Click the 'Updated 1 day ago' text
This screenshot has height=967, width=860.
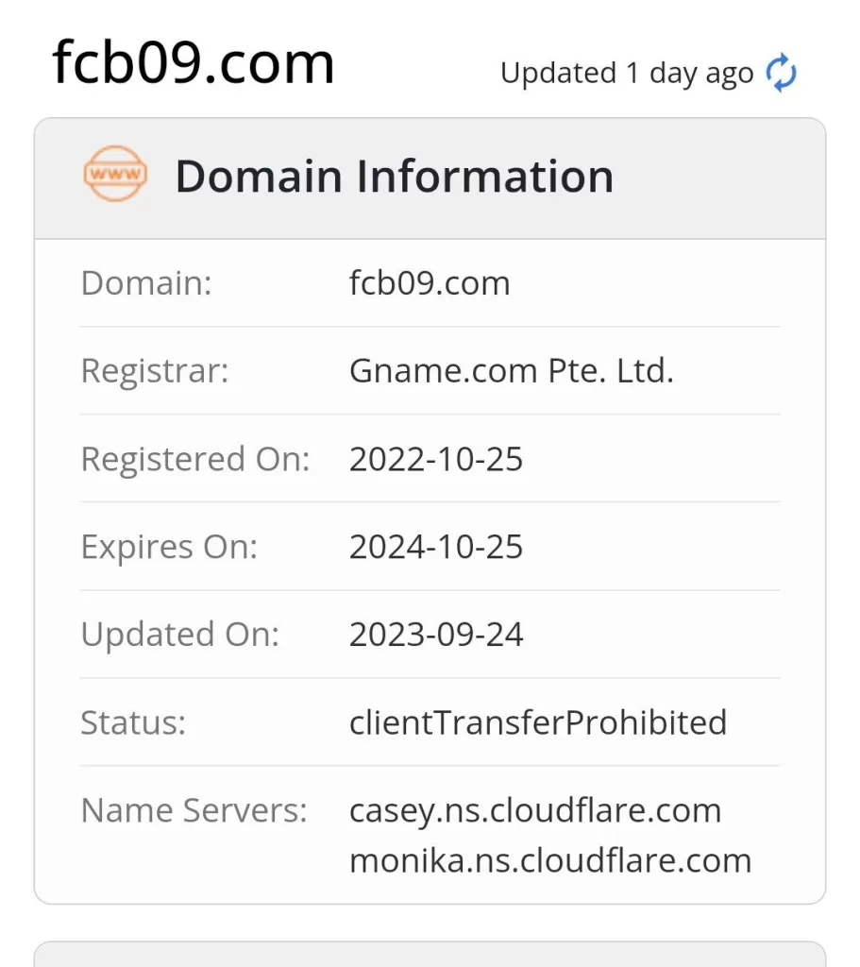pos(626,74)
